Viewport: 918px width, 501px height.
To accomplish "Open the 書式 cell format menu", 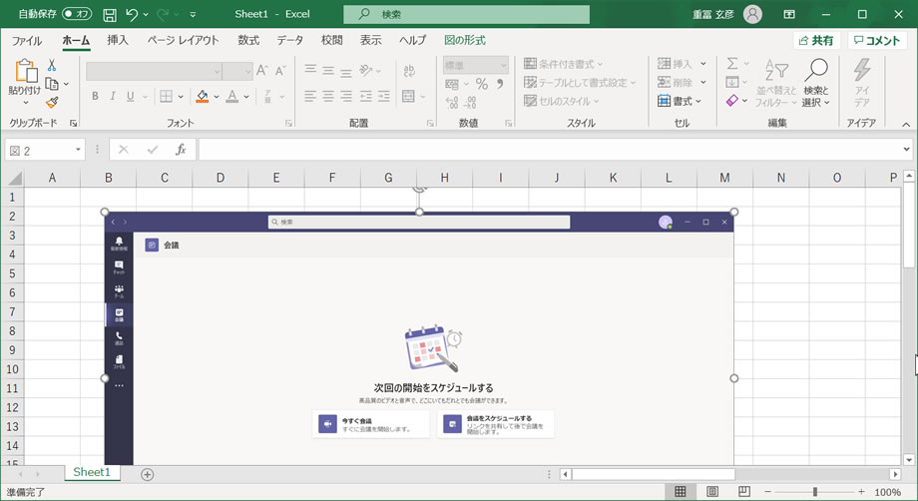I will point(680,101).
